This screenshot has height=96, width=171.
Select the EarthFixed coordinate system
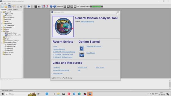pyautogui.click(x=10, y=48)
